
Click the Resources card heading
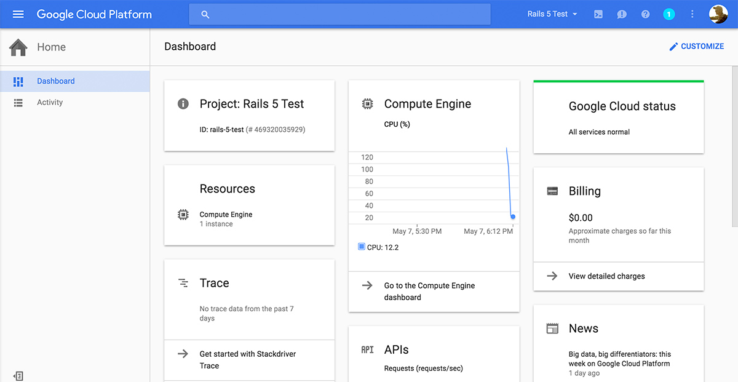(x=227, y=189)
